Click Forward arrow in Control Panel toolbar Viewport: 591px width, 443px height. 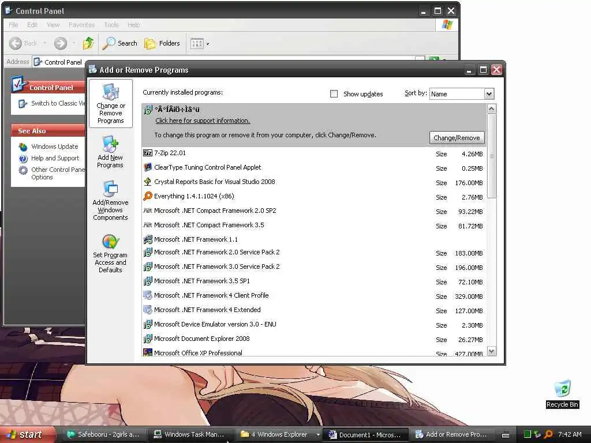pos(60,43)
